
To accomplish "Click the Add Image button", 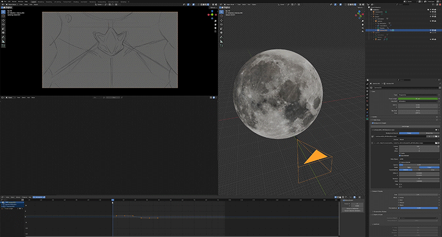I will click(406, 127).
